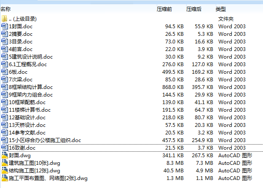Click the Word icon of 12基础设计.doc
Viewport: 263px width, 188px height.
5,117
